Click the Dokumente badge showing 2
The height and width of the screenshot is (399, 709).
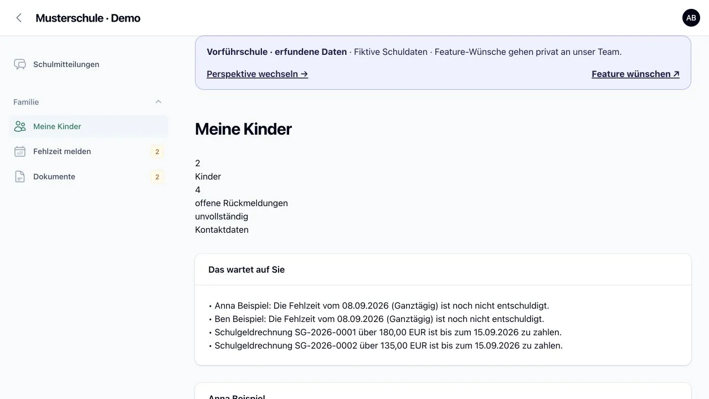[x=157, y=177]
